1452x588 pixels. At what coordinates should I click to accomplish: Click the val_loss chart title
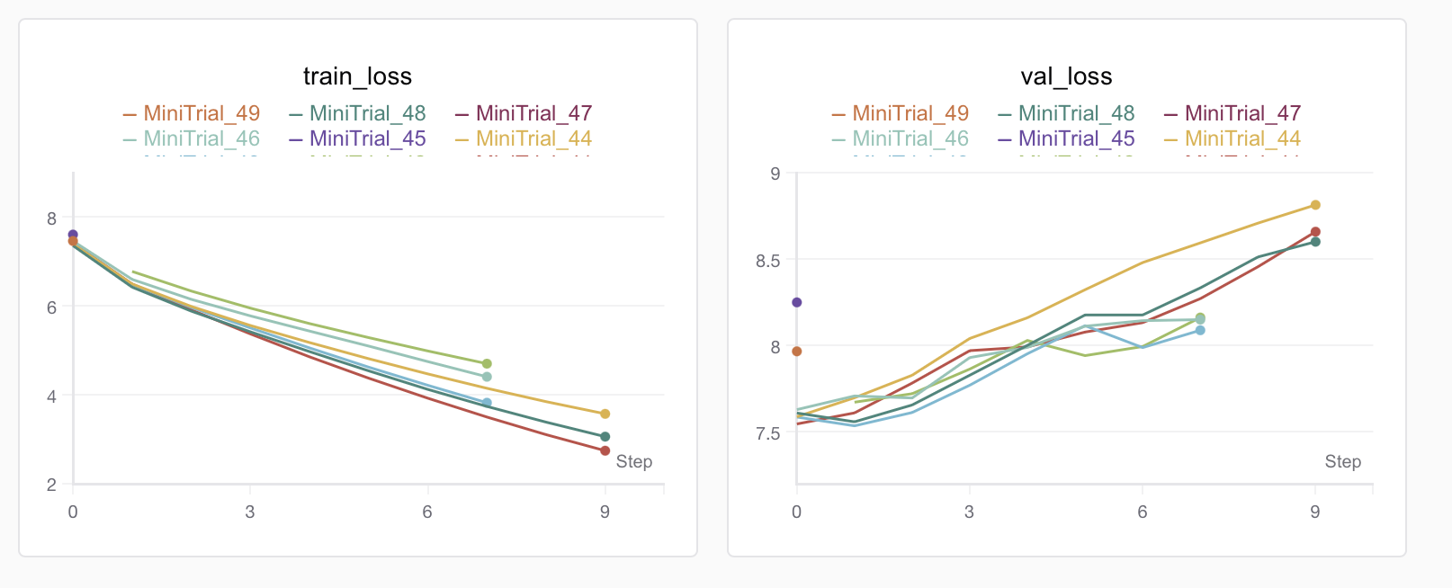[1066, 76]
